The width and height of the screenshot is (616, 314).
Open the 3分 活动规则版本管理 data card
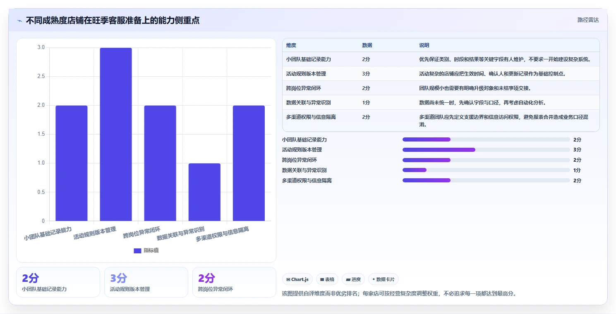[146, 282]
